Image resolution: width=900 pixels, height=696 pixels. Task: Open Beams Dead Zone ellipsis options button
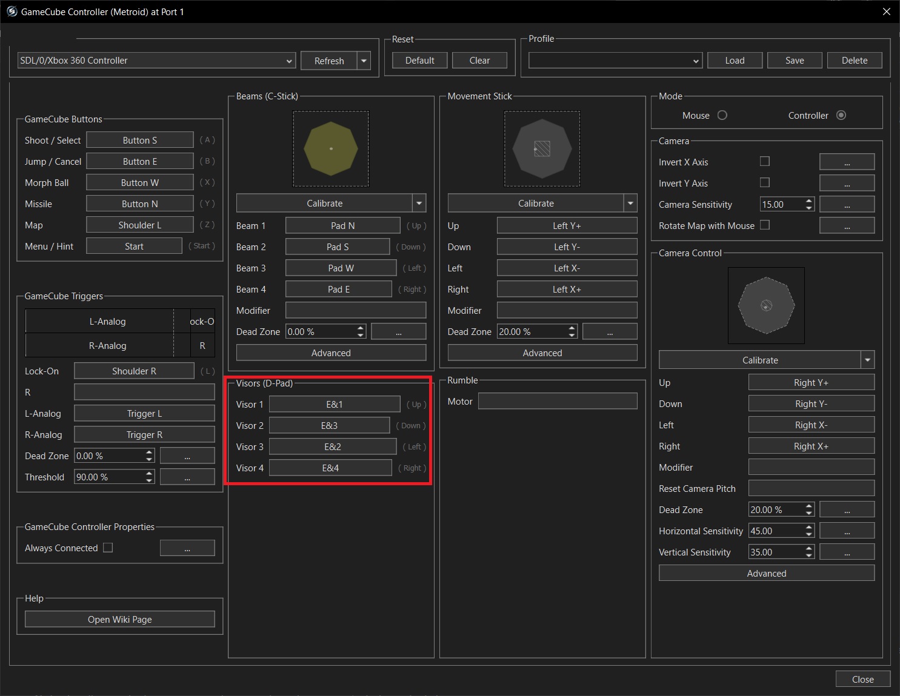pos(398,332)
